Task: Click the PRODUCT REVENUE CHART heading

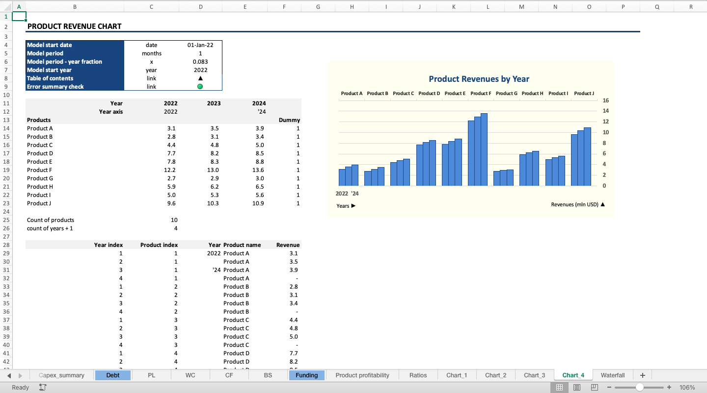Action: 75,26
